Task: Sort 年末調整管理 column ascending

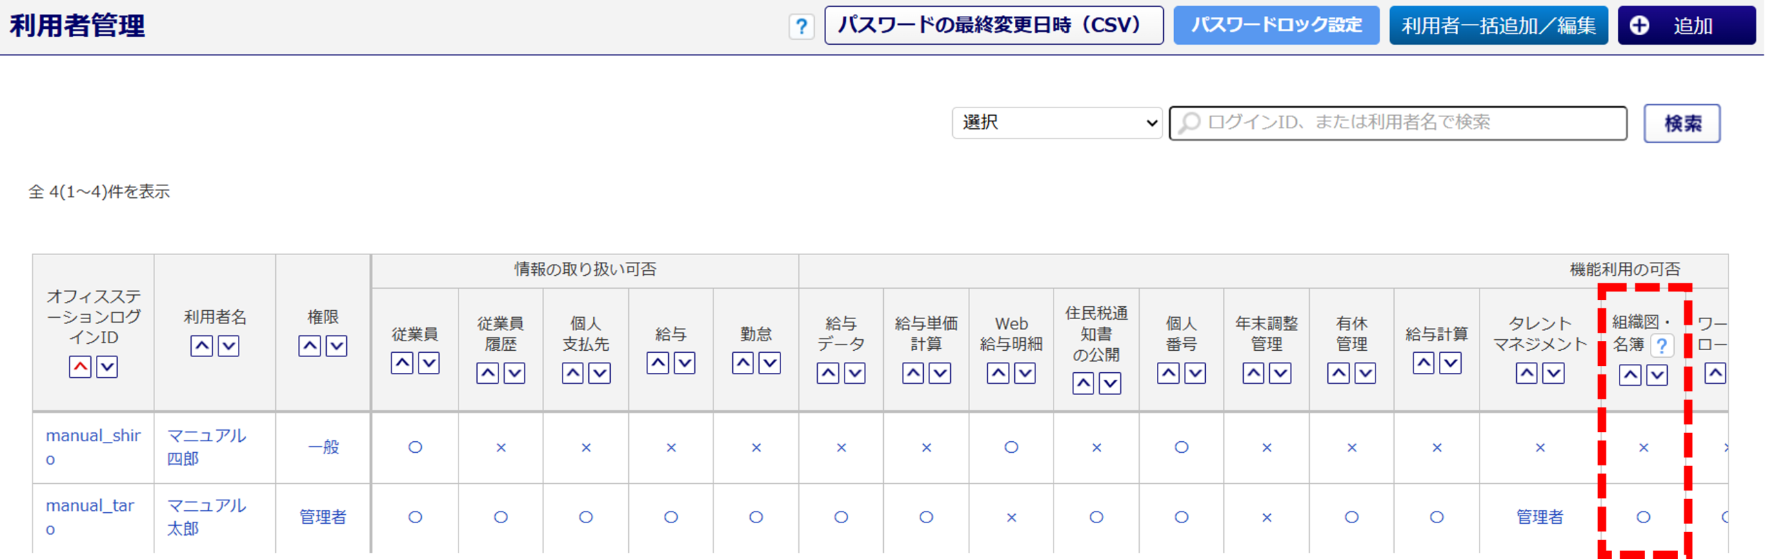Action: [x=1253, y=374]
